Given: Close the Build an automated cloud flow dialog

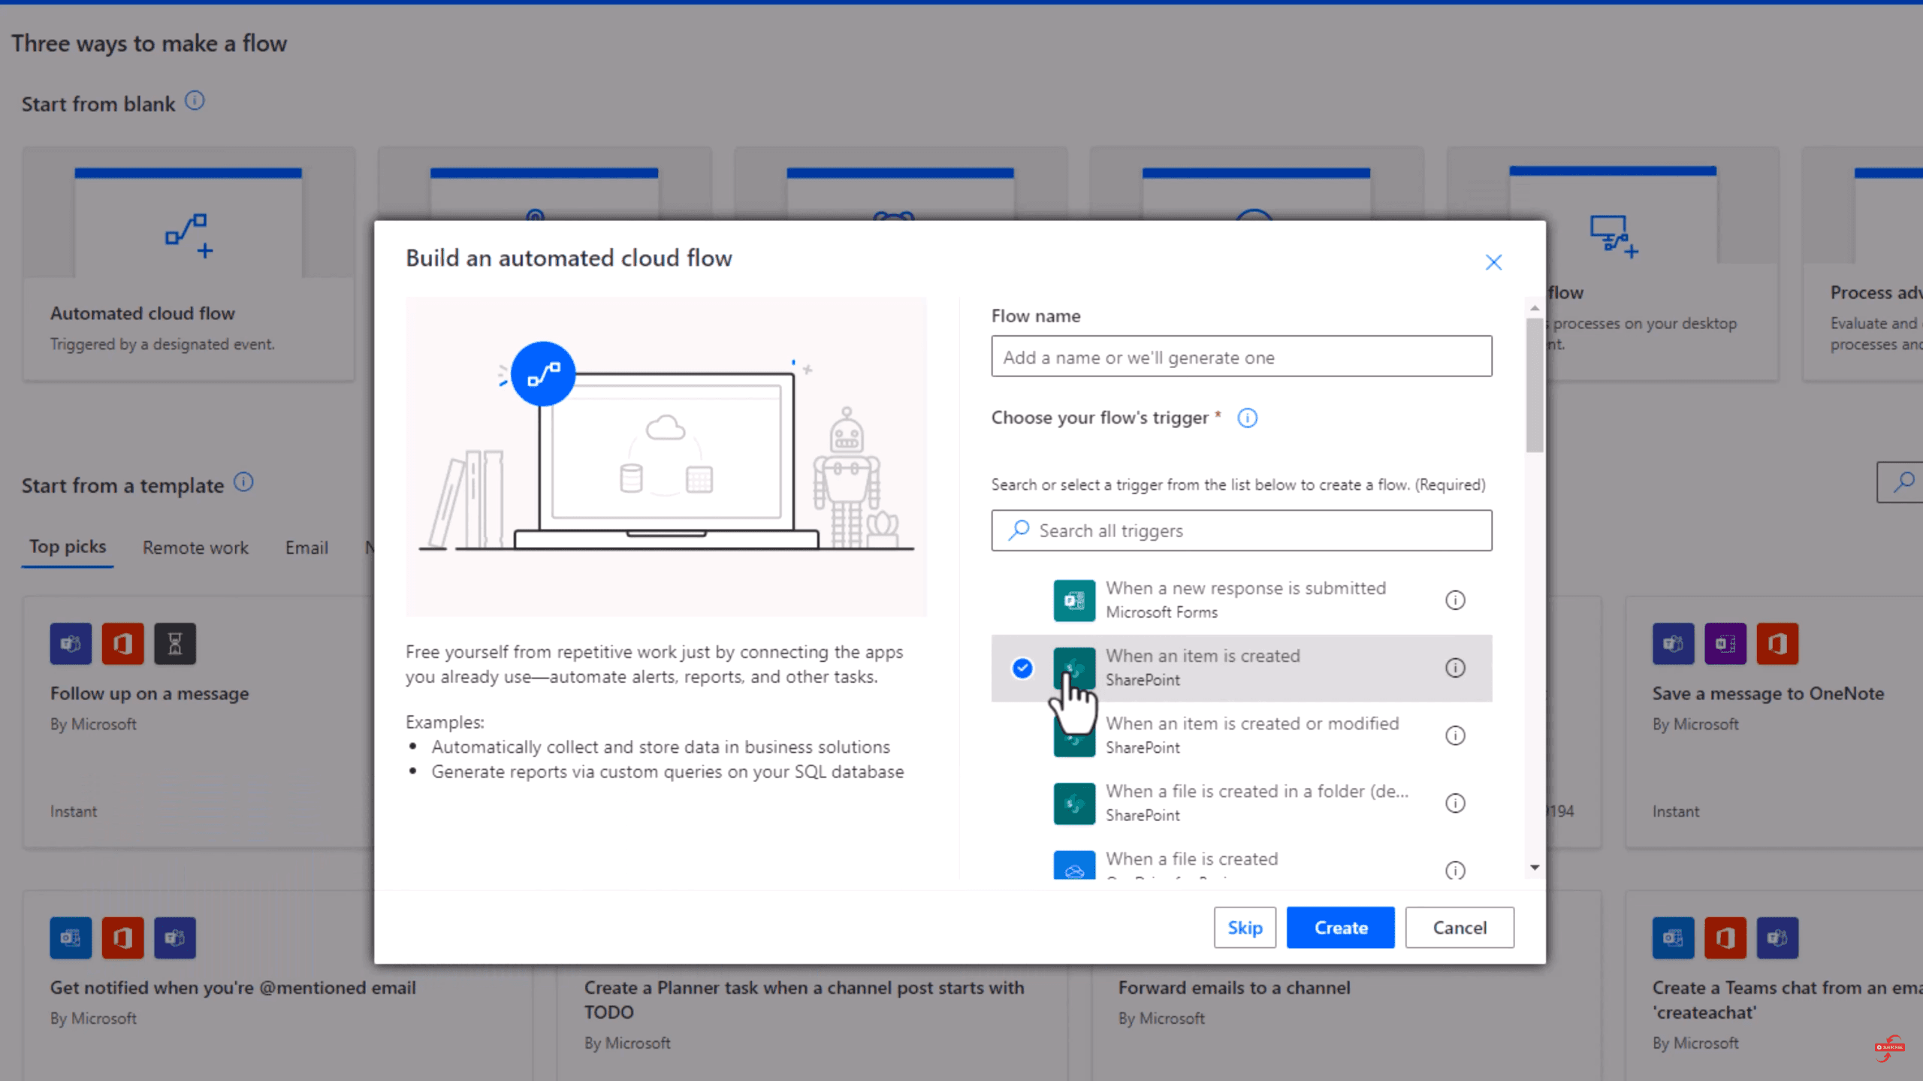Looking at the screenshot, I should point(1493,262).
